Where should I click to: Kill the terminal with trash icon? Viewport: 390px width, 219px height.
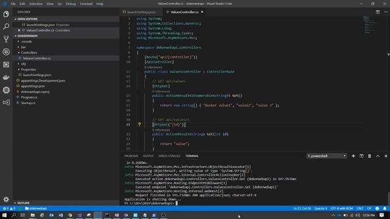coord(369,156)
